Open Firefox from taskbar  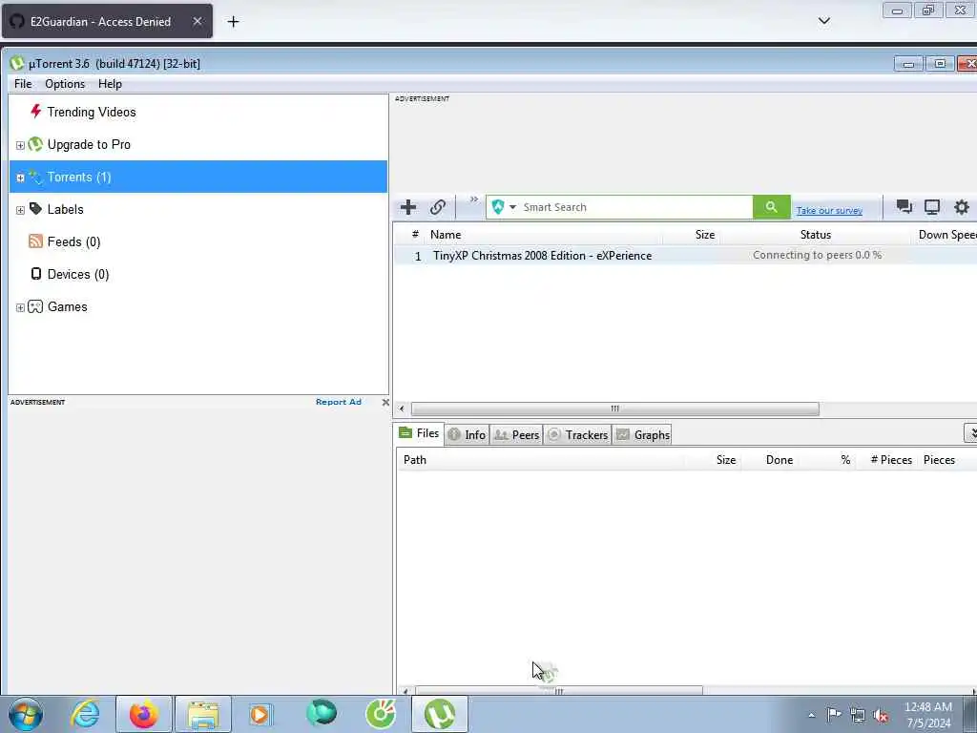coord(144,714)
